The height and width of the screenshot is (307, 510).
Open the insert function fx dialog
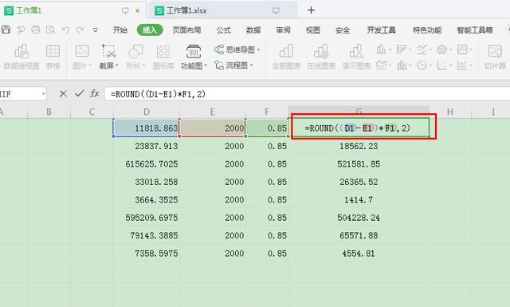click(x=94, y=94)
